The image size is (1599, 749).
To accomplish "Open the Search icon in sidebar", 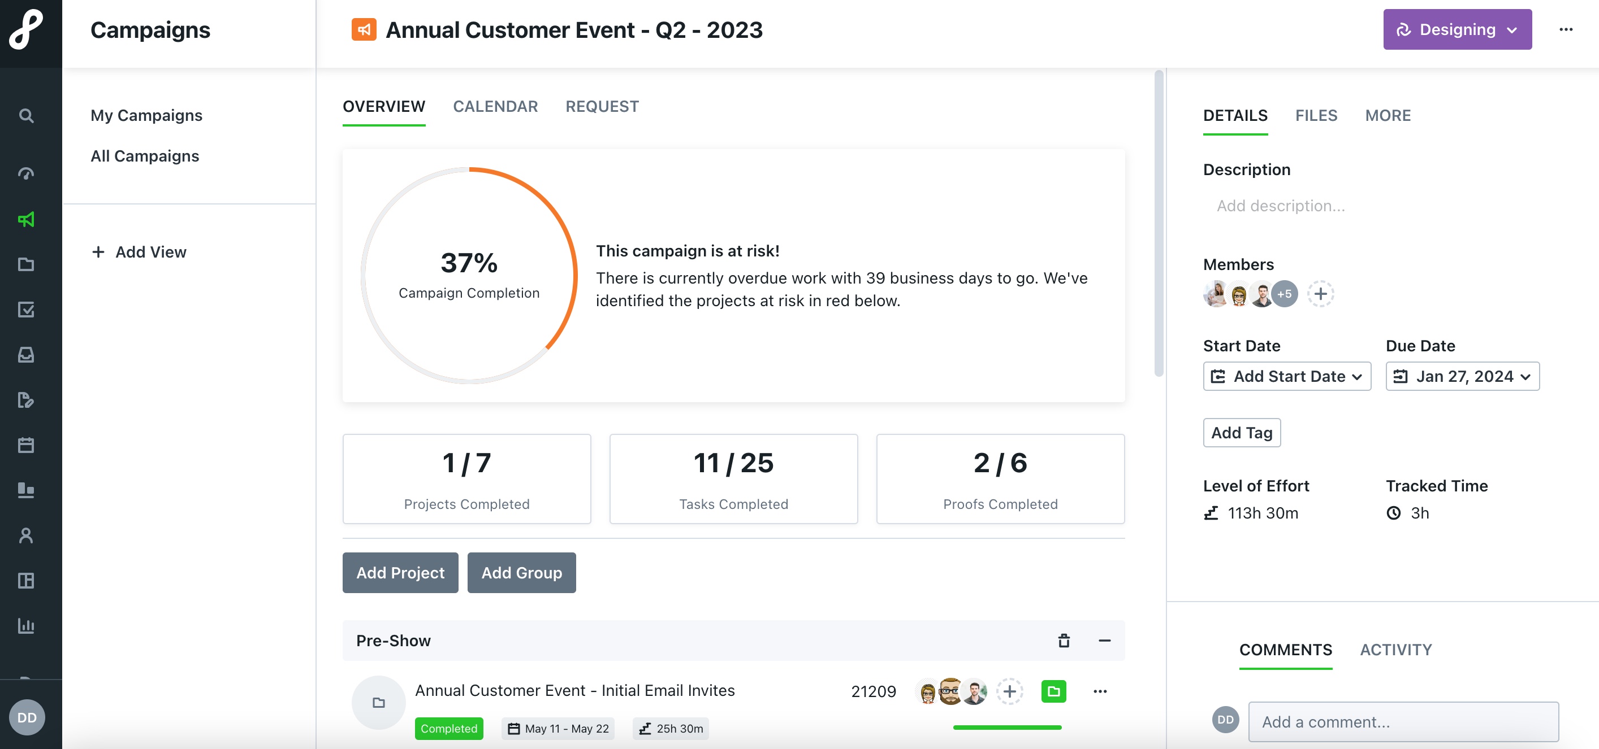I will [x=26, y=116].
